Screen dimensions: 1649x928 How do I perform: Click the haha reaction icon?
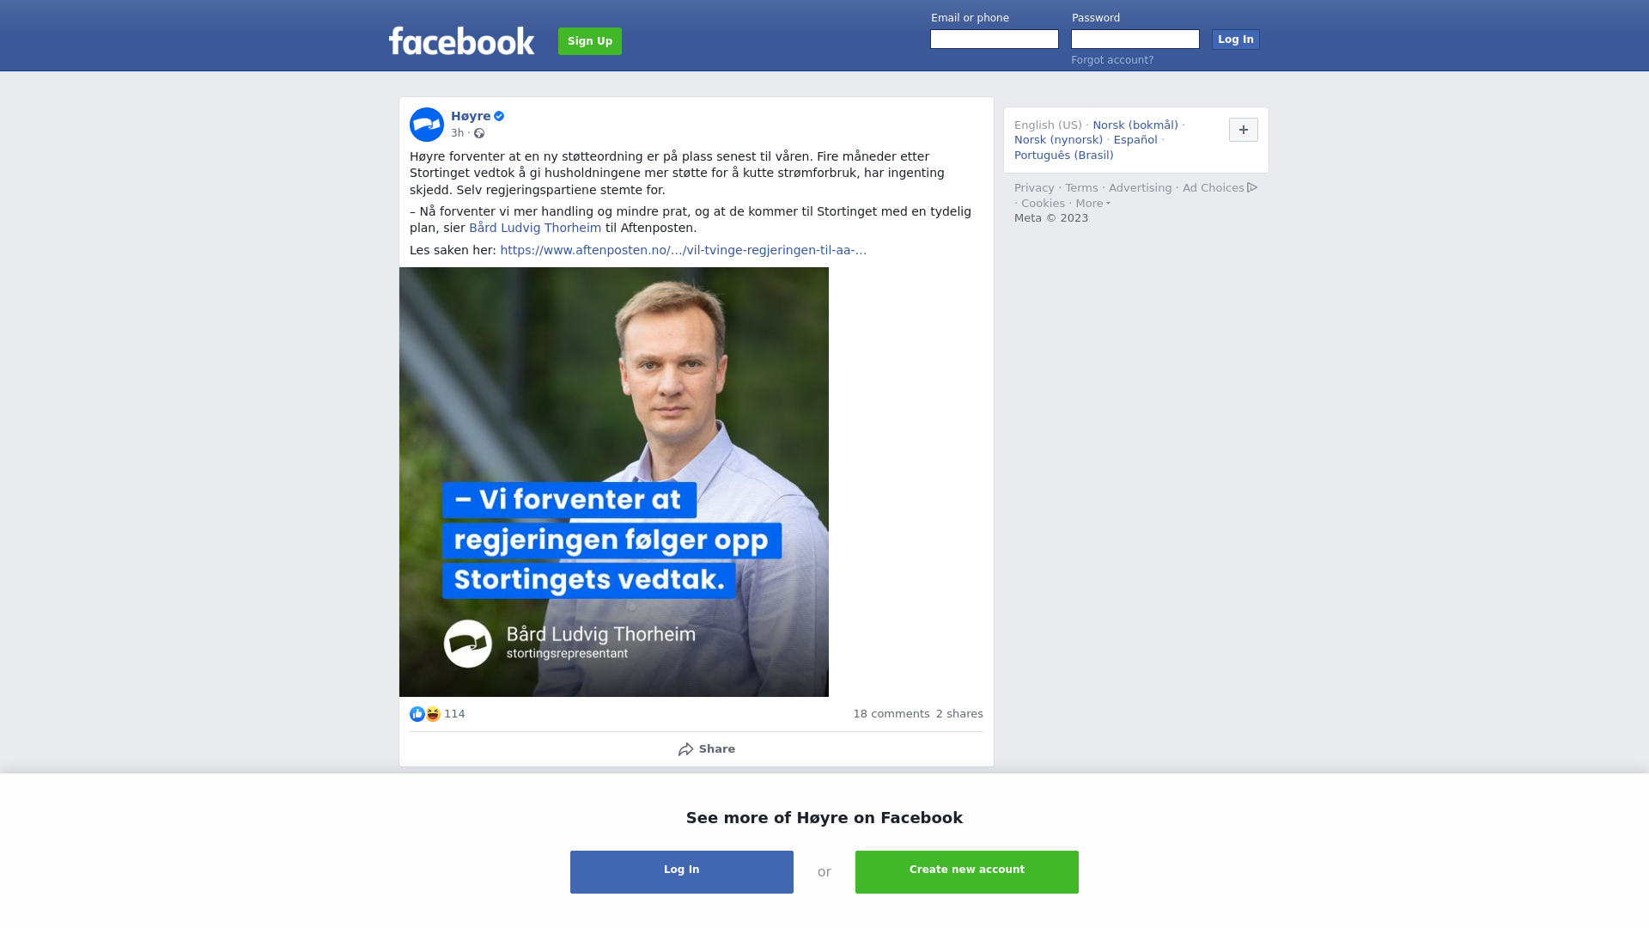(x=433, y=714)
